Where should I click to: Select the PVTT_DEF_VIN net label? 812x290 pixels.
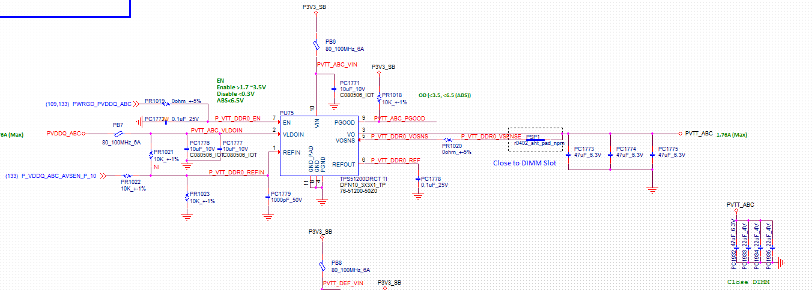click(343, 283)
